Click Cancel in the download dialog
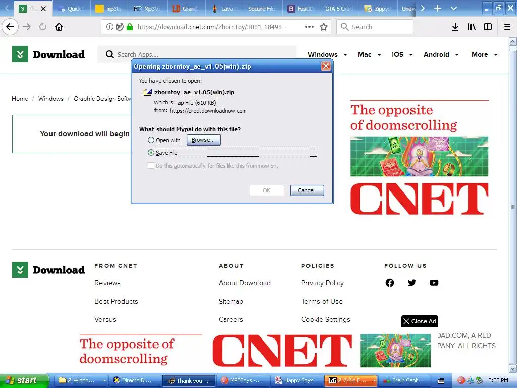 pyautogui.click(x=306, y=190)
